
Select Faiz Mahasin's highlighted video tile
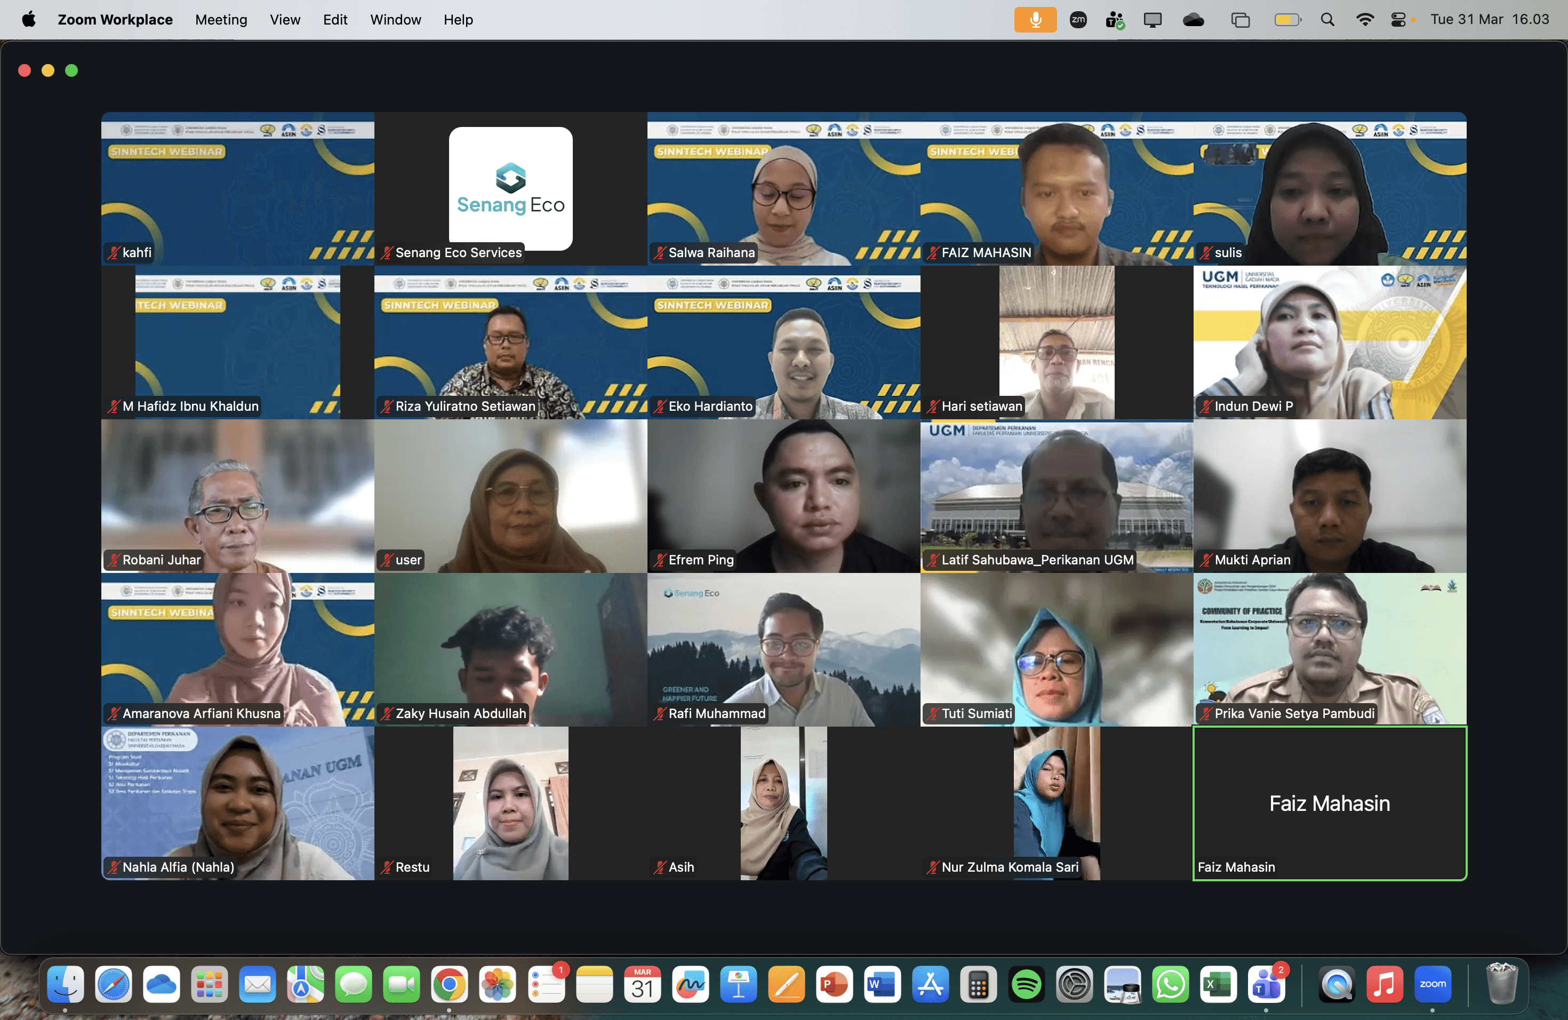click(x=1330, y=802)
